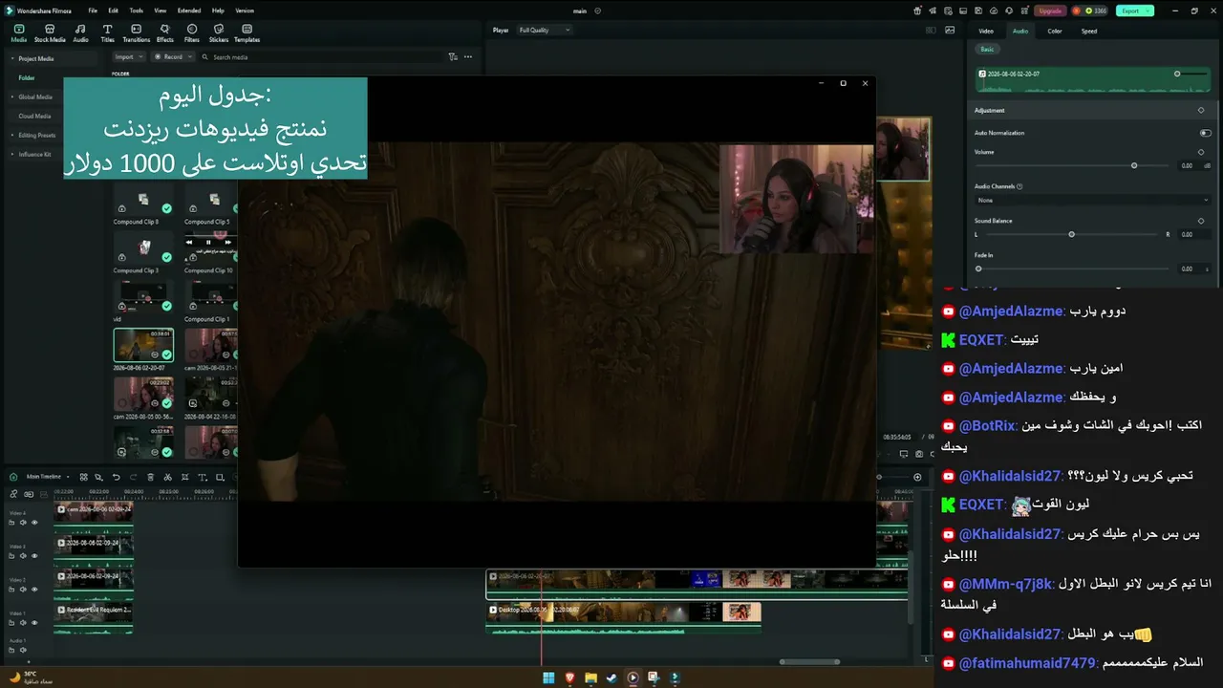The image size is (1223, 688).
Task: Switch to the Color properties tab
Action: (x=1055, y=31)
